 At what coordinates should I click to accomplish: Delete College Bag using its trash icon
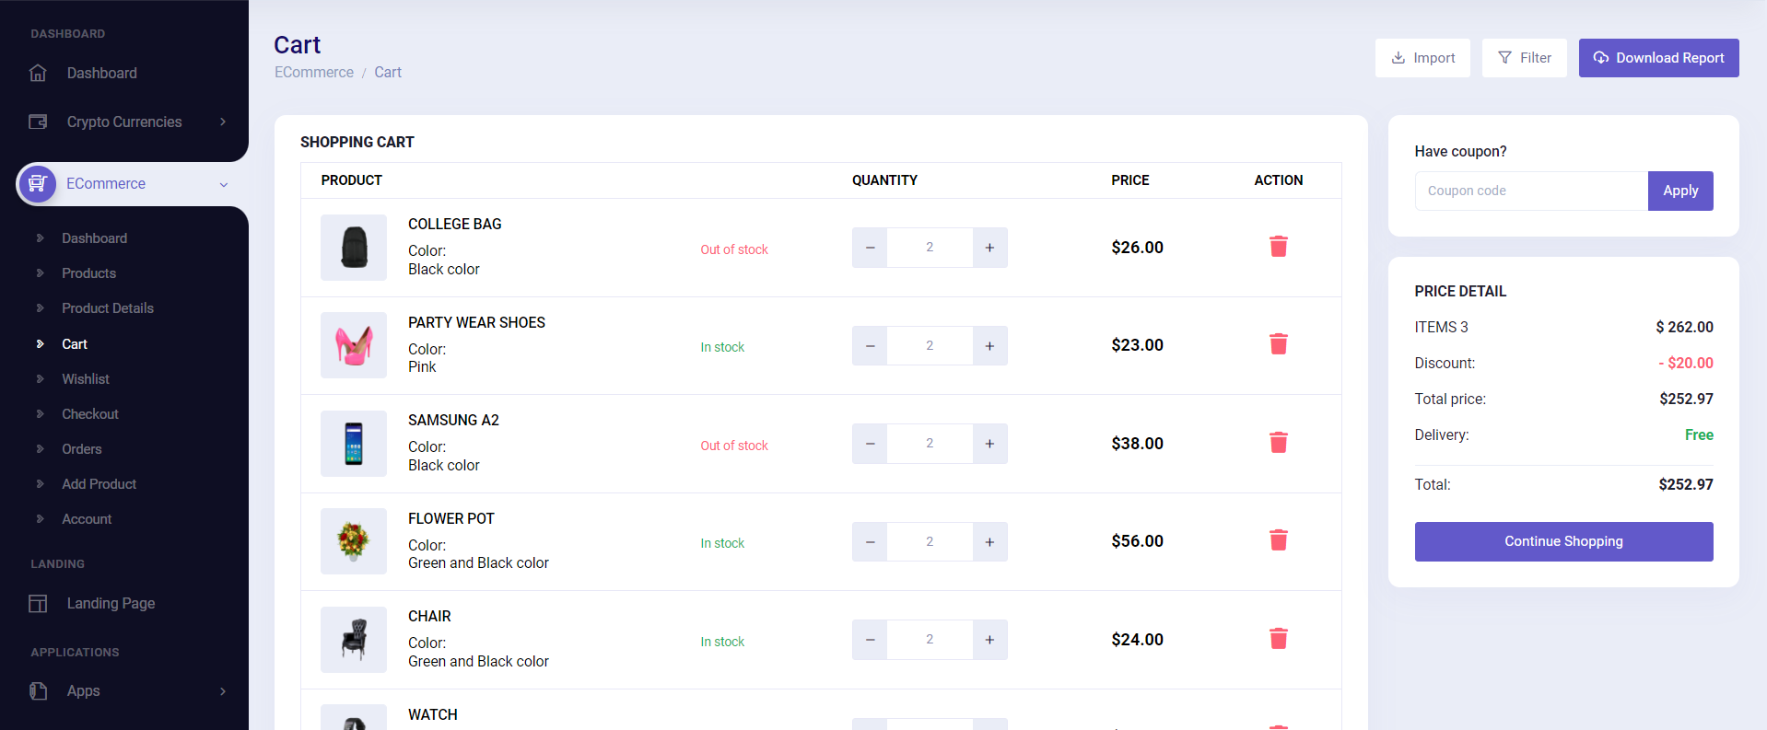[1278, 247]
